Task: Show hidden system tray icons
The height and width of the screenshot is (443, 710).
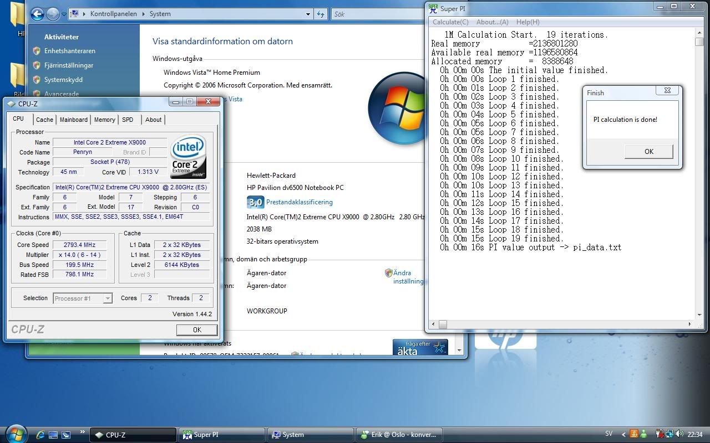Action: coord(623,435)
